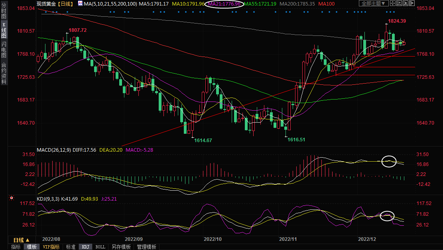Apply the 标准 template
Image resolution: width=443 pixels, height=250 pixels.
tap(71, 247)
